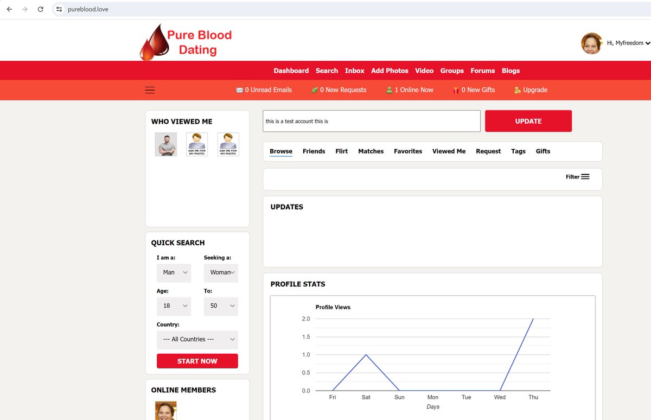Click the New Gifts present icon
651x420 pixels.
pos(456,90)
